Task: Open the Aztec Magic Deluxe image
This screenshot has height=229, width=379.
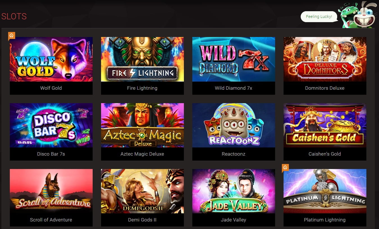Action: [142, 125]
